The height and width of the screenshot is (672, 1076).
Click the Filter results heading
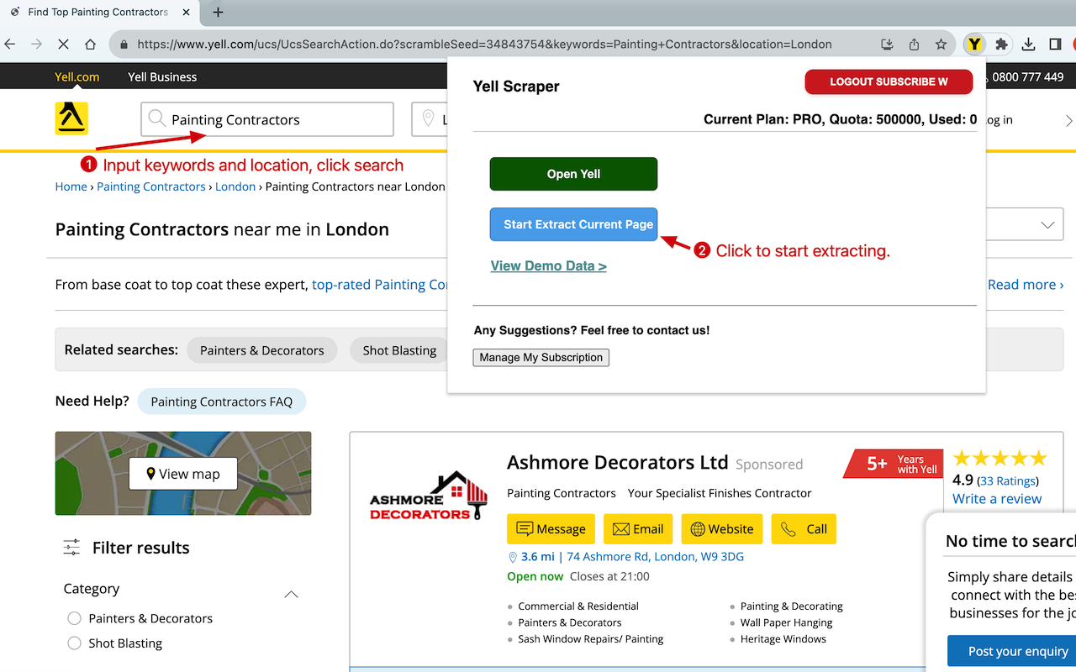[x=141, y=548]
